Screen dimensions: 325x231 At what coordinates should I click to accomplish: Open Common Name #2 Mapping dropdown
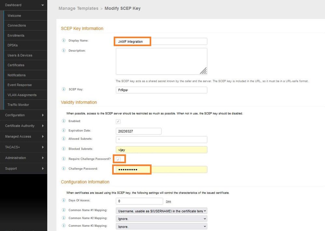click(x=162, y=219)
